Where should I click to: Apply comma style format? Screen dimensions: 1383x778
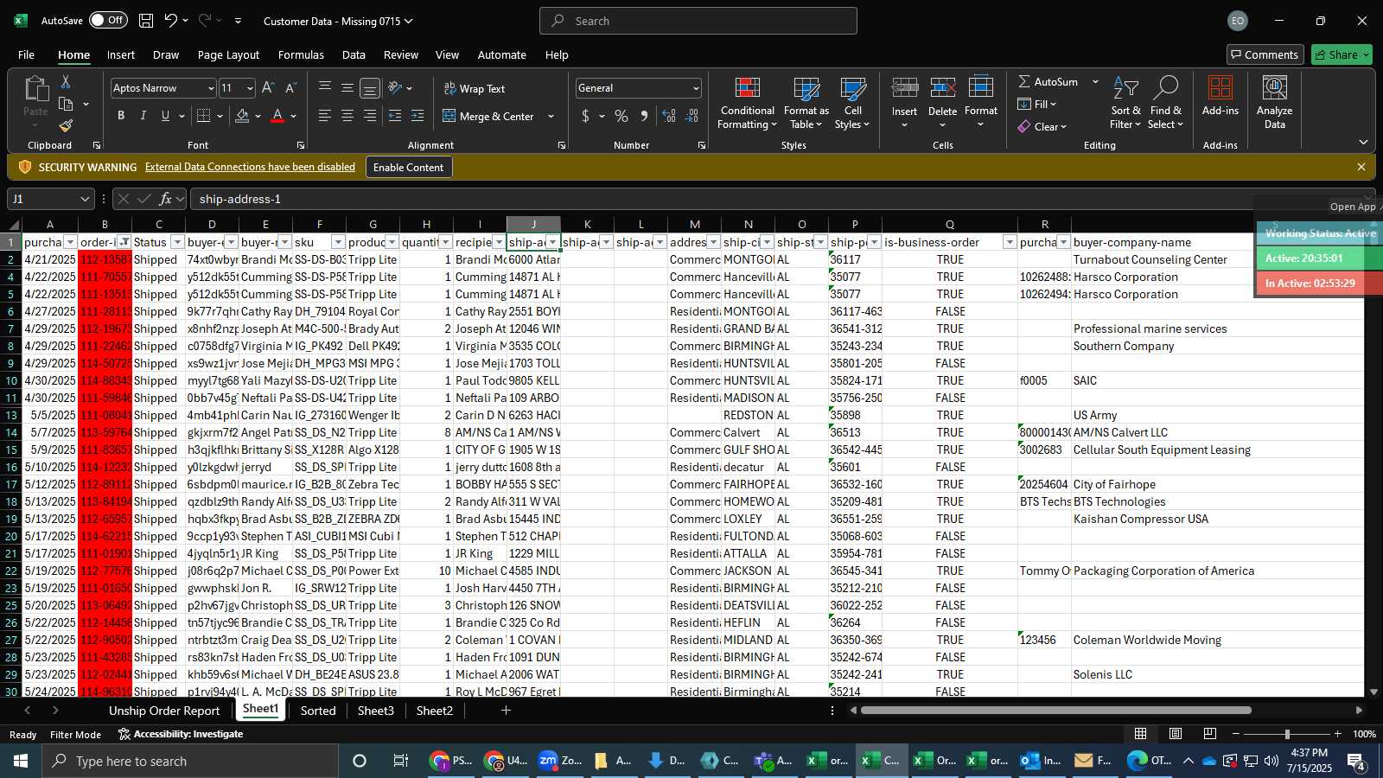click(x=644, y=116)
